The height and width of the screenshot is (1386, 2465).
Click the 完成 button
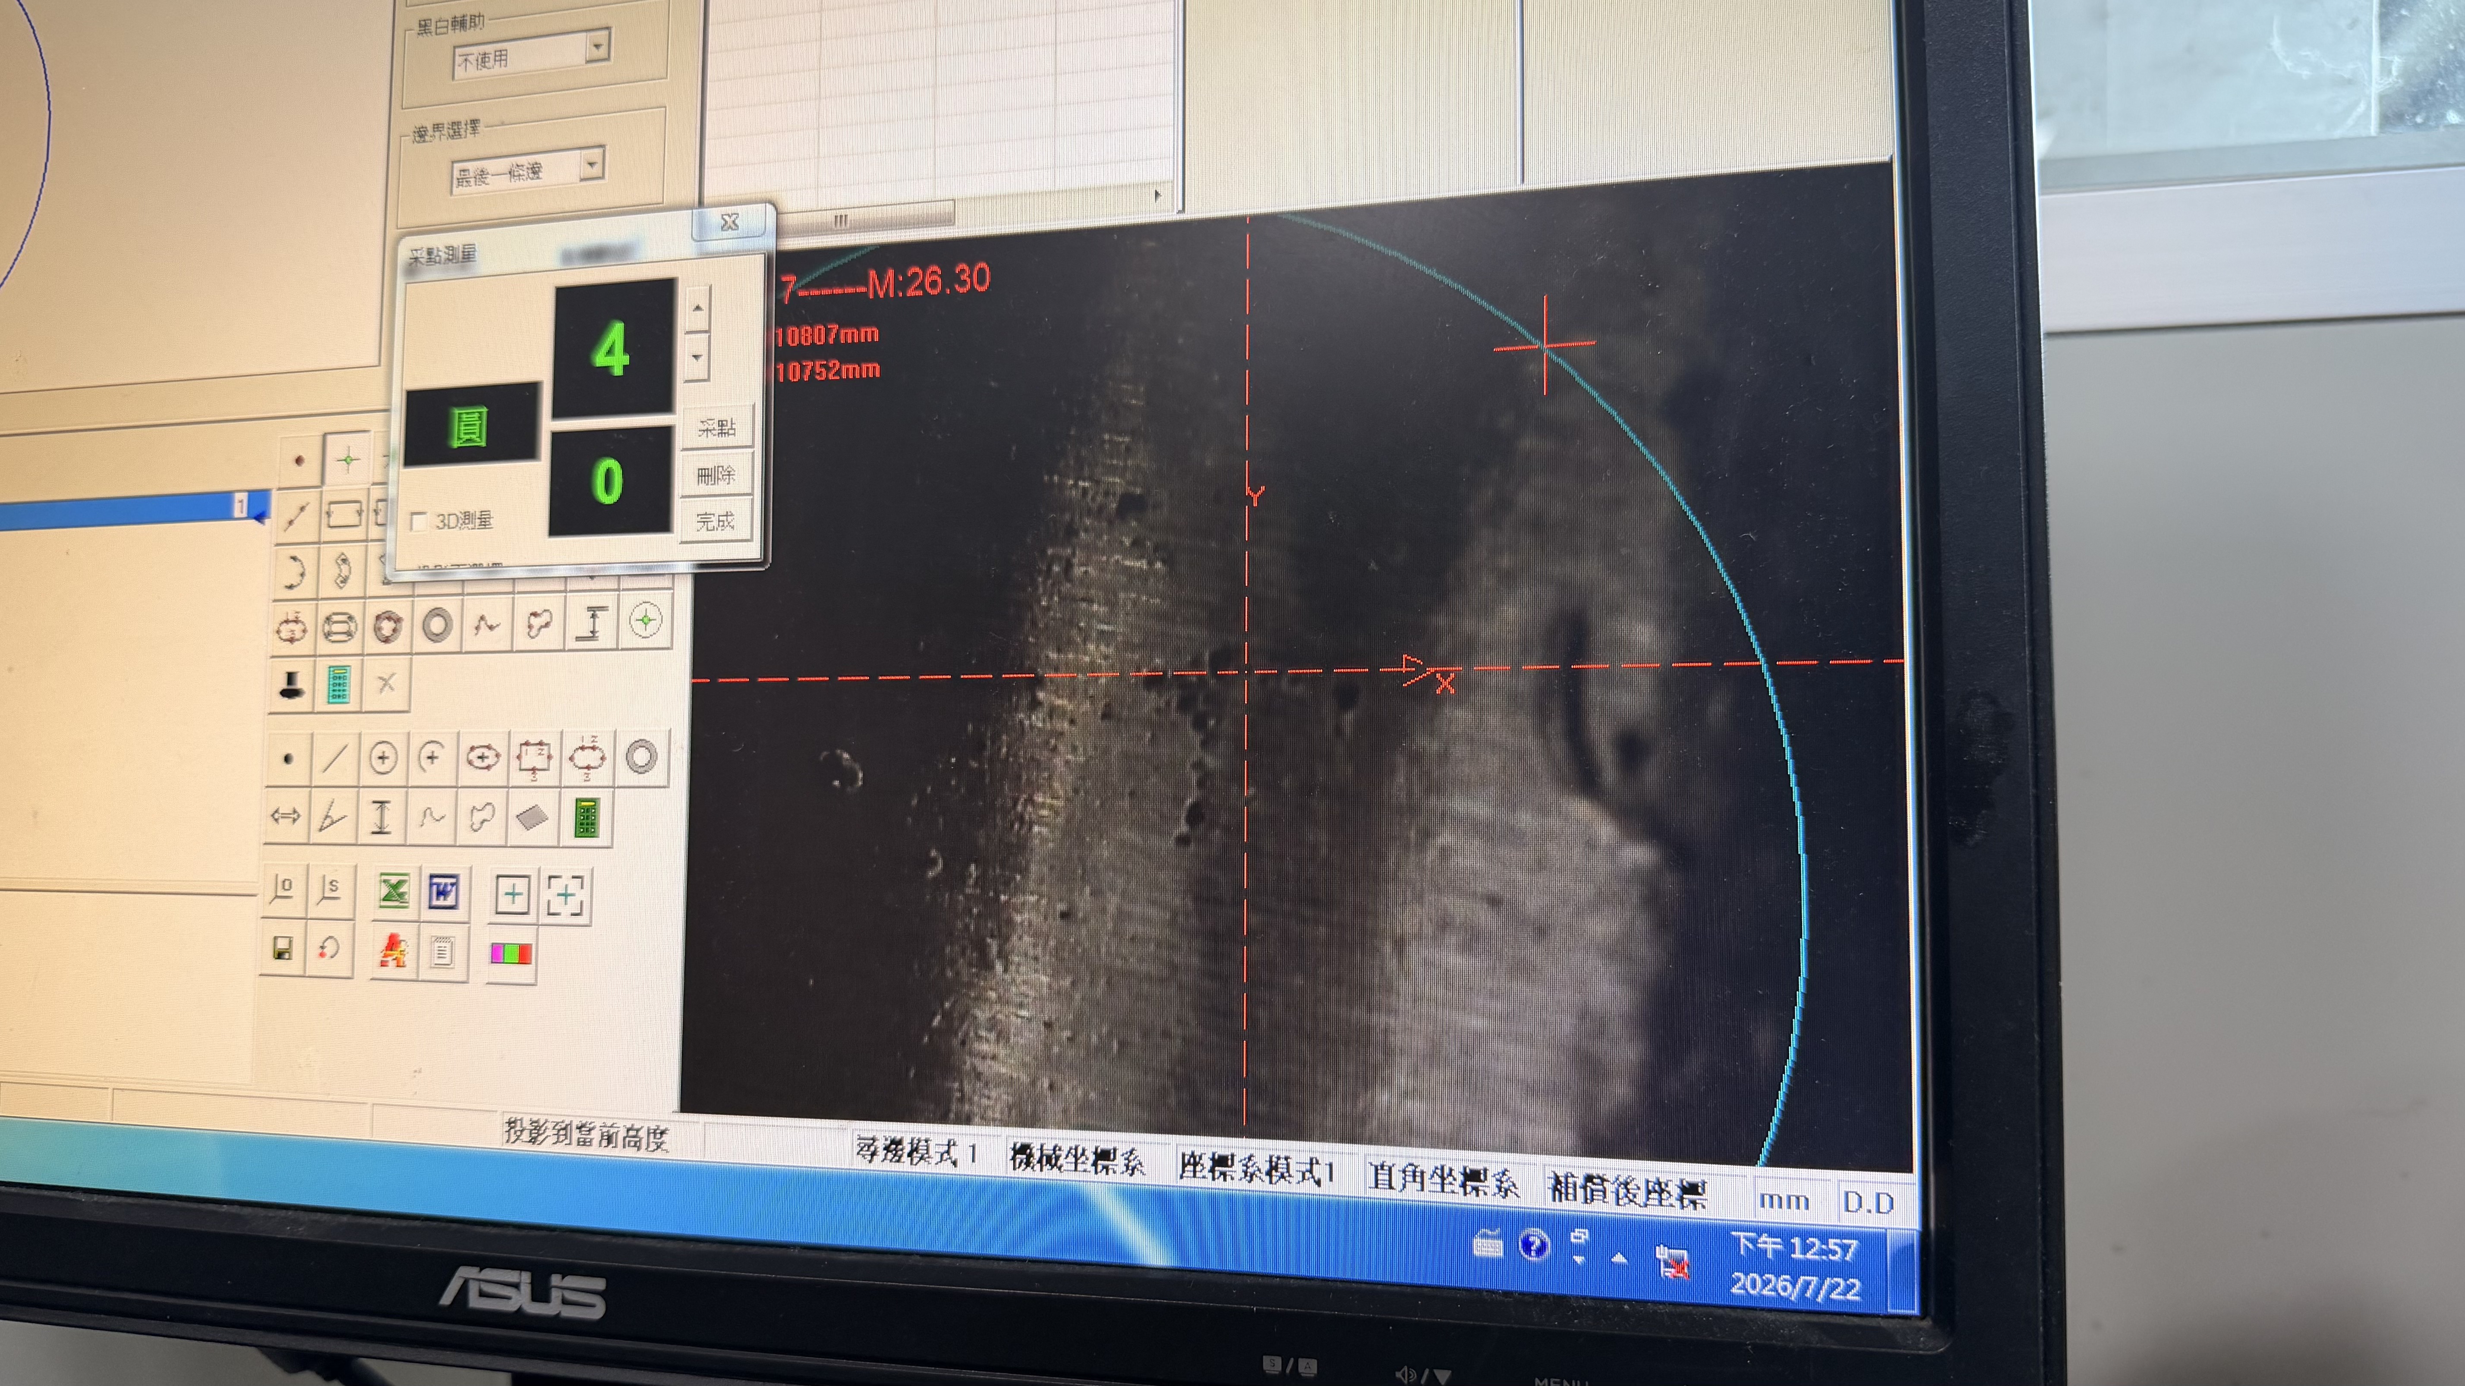[714, 521]
